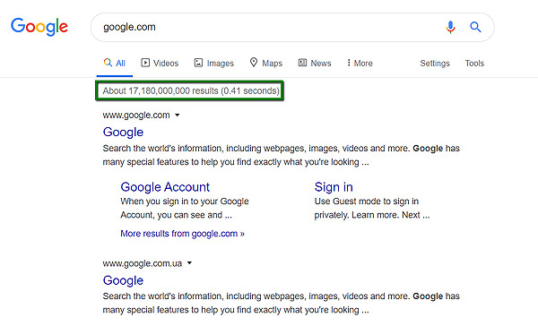Click the News tab newspaper icon
Screen dimensions: 538x326
(302, 63)
